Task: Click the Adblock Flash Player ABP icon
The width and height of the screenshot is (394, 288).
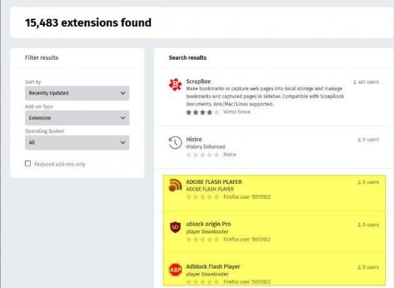Action: click(x=175, y=270)
